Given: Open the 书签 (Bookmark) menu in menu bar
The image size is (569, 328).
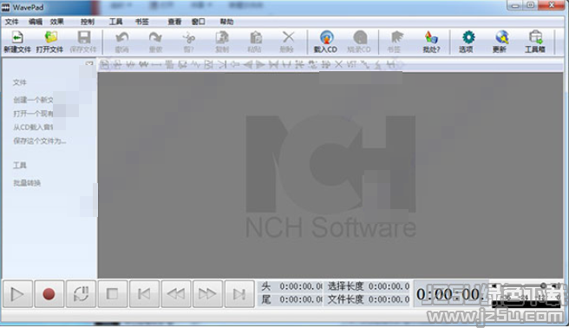Looking at the screenshot, I should coord(142,22).
